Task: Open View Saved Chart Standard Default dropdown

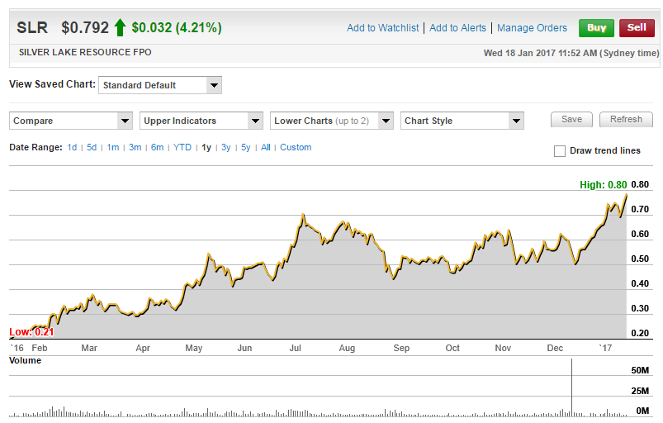Action: pyautogui.click(x=160, y=85)
